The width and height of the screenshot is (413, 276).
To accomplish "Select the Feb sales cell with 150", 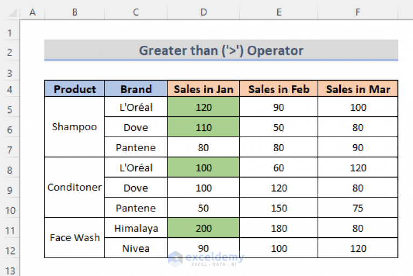I will 279,208.
